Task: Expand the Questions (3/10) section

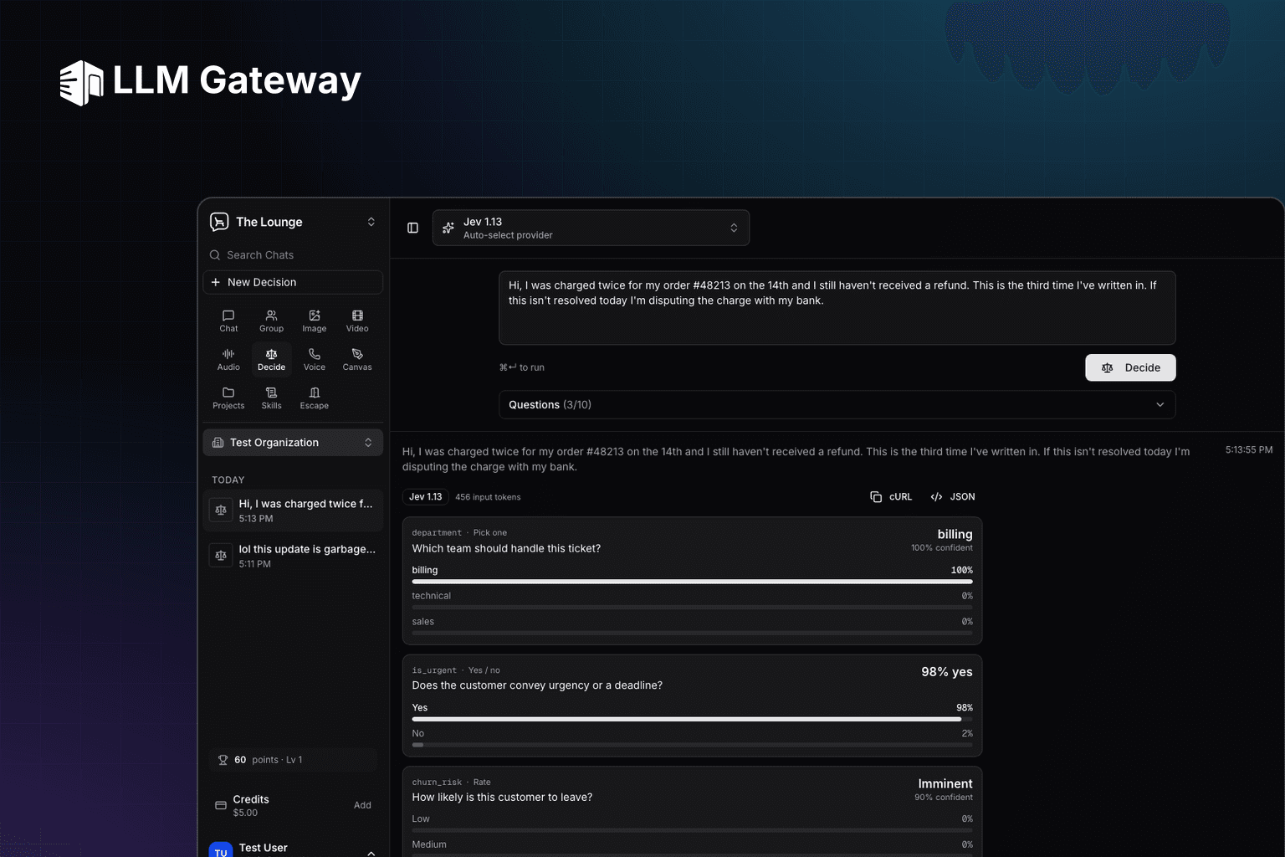Action: pyautogui.click(x=837, y=404)
